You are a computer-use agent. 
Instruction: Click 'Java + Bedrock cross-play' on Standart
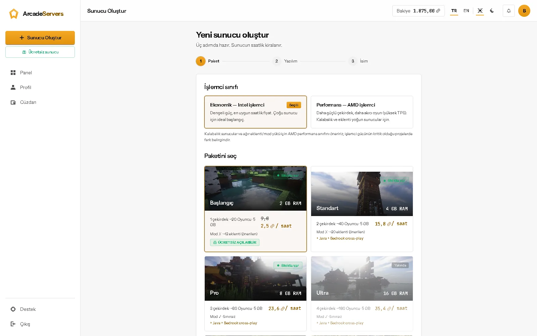click(340, 239)
